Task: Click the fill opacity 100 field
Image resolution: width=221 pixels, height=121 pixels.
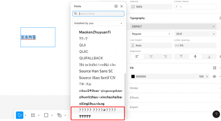Action: point(201,77)
